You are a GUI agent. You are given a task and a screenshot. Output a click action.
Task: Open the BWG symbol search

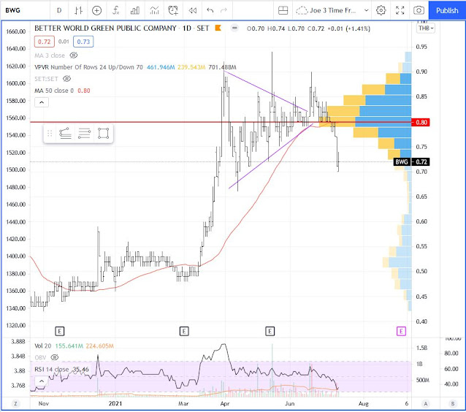[x=12, y=10]
